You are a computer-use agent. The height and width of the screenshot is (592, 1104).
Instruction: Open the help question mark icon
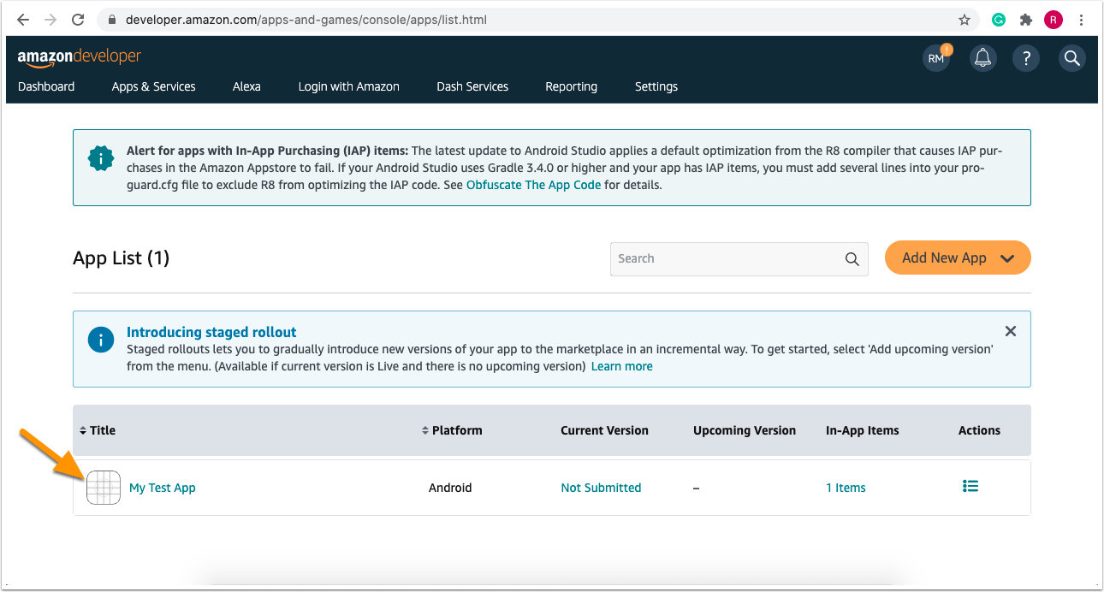(1026, 58)
